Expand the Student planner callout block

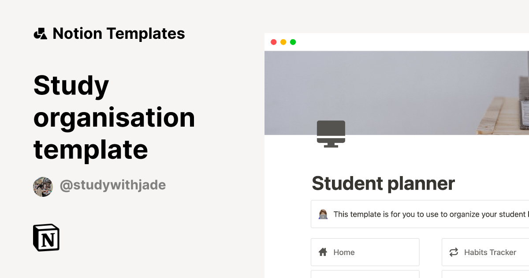click(419, 214)
